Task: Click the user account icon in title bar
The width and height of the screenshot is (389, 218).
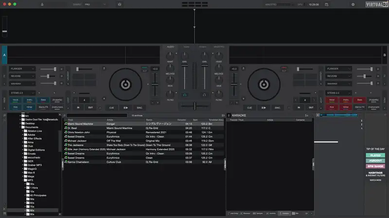Action: [42, 4]
